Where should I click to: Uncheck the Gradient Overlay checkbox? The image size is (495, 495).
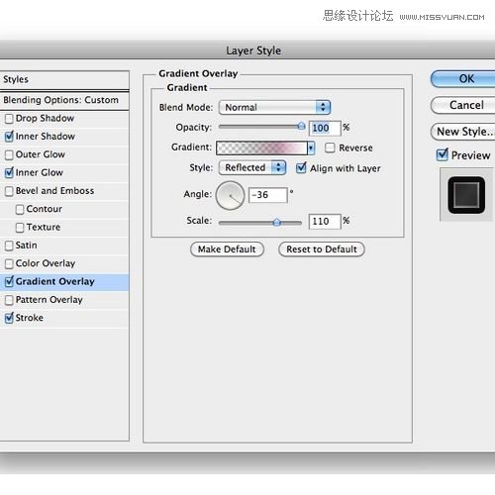[9, 281]
